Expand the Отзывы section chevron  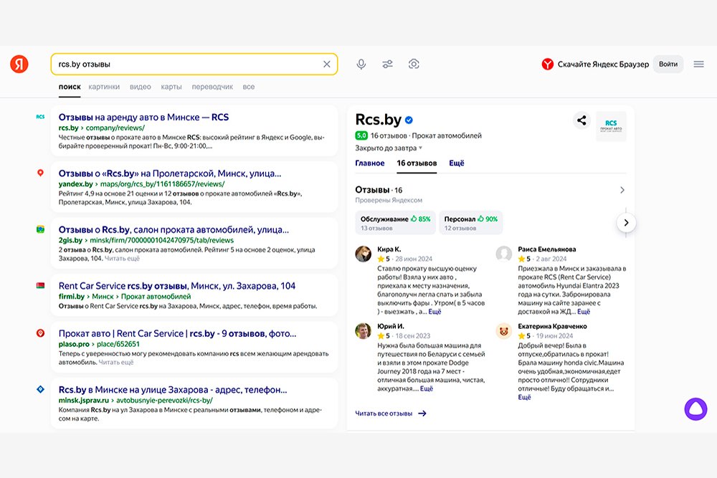pyautogui.click(x=622, y=190)
